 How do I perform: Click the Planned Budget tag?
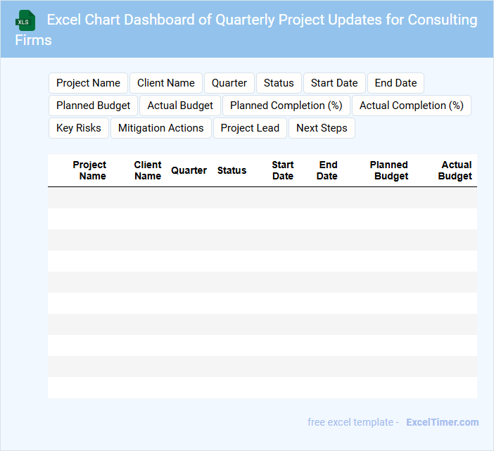tap(94, 106)
